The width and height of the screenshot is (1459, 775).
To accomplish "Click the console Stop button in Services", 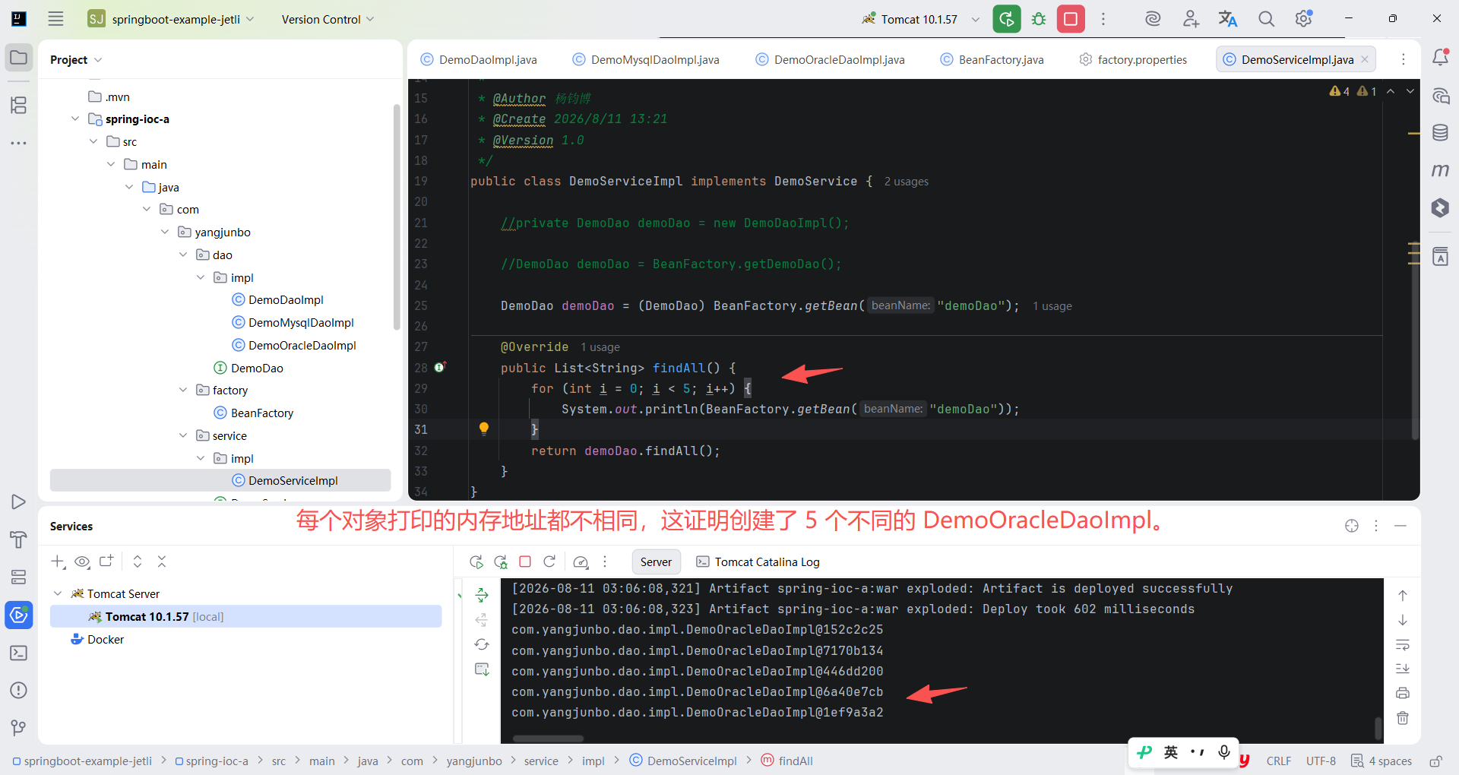I will tap(525, 561).
